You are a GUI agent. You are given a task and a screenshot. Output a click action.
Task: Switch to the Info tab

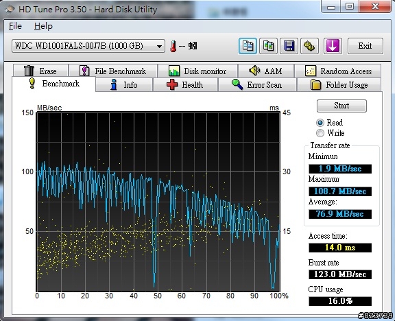[124, 84]
